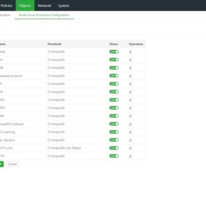The image size is (206, 206).
Task: Switch off POP3 protection
Action: click(114, 100)
